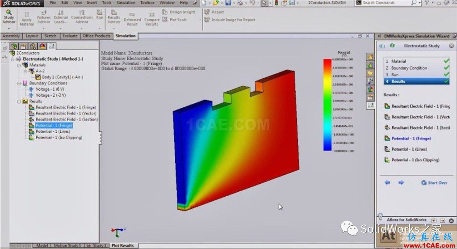The image size is (457, 249).
Task: Open the FeatureManager design tree tab
Action: [14, 46]
